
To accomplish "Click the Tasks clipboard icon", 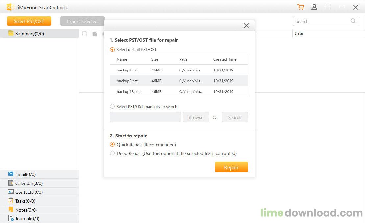I will click(x=11, y=200).
